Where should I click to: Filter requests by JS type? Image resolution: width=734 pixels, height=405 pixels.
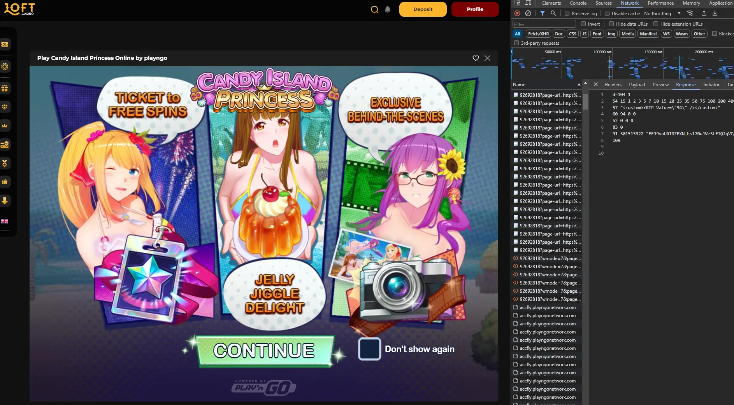(584, 34)
